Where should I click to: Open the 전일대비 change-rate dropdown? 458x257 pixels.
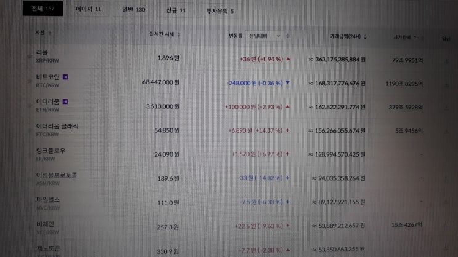pyautogui.click(x=264, y=36)
